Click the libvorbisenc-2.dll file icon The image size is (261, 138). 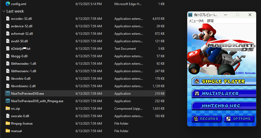[x=8, y=86]
